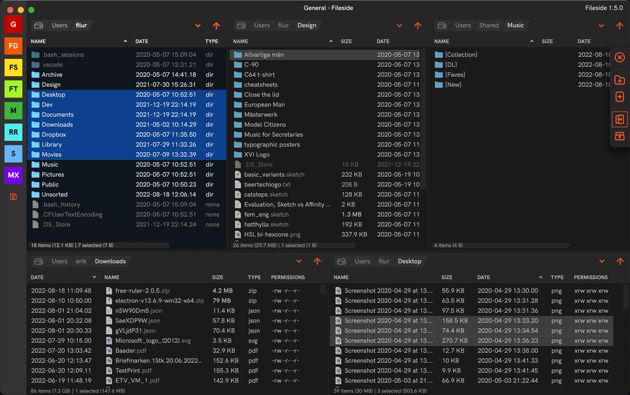Create a new file from the right toolbar
Image resolution: width=630 pixels, height=395 pixels.
620,96
